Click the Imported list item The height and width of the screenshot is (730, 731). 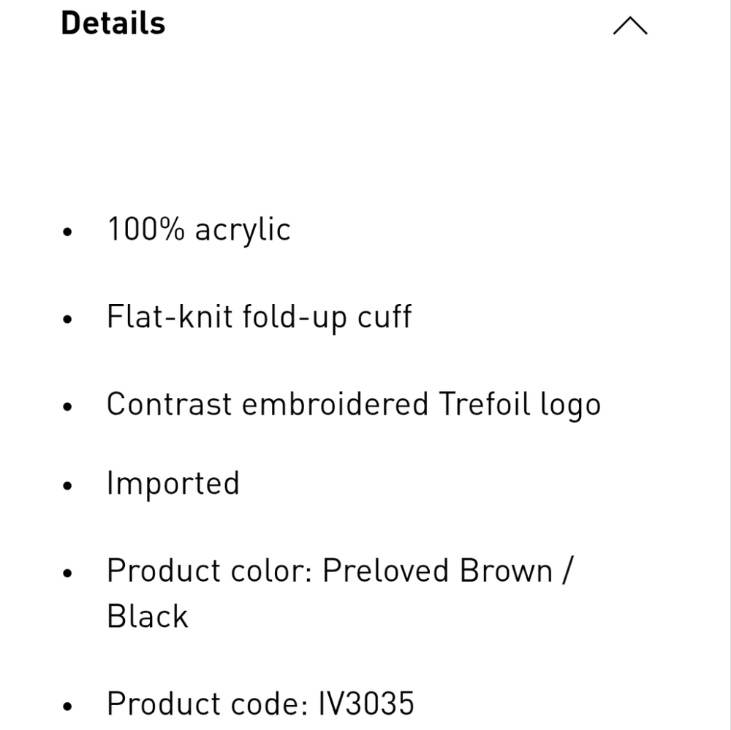(173, 483)
